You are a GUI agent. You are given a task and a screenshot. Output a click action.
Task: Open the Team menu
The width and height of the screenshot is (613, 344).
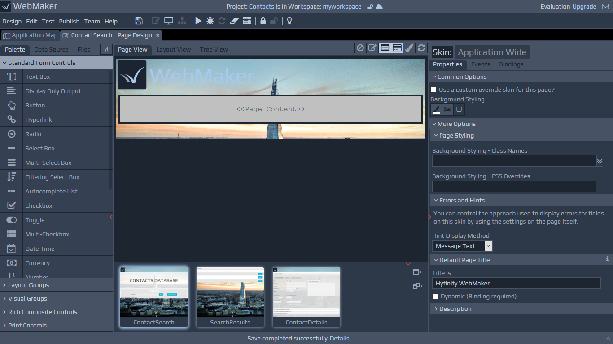[92, 21]
